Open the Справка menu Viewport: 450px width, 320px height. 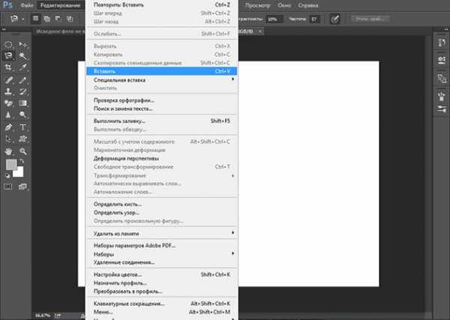click(308, 5)
